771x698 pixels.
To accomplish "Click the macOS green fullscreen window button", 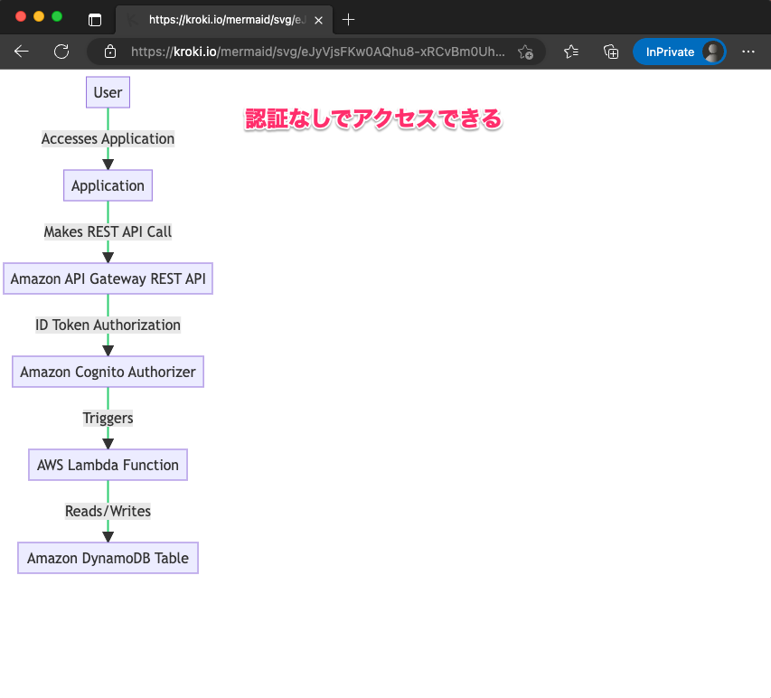I will click(x=57, y=16).
